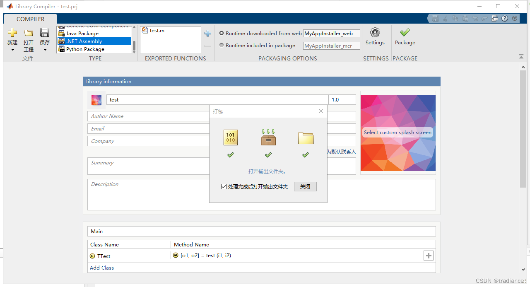Select the Runtime downloaded from web option
Screen dimensions: 530x287
[x=222, y=33]
